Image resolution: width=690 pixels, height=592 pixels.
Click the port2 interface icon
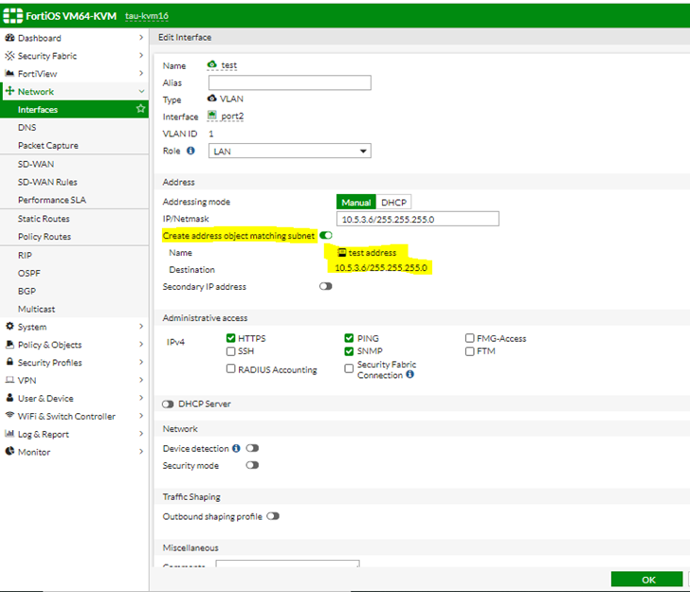(x=212, y=117)
